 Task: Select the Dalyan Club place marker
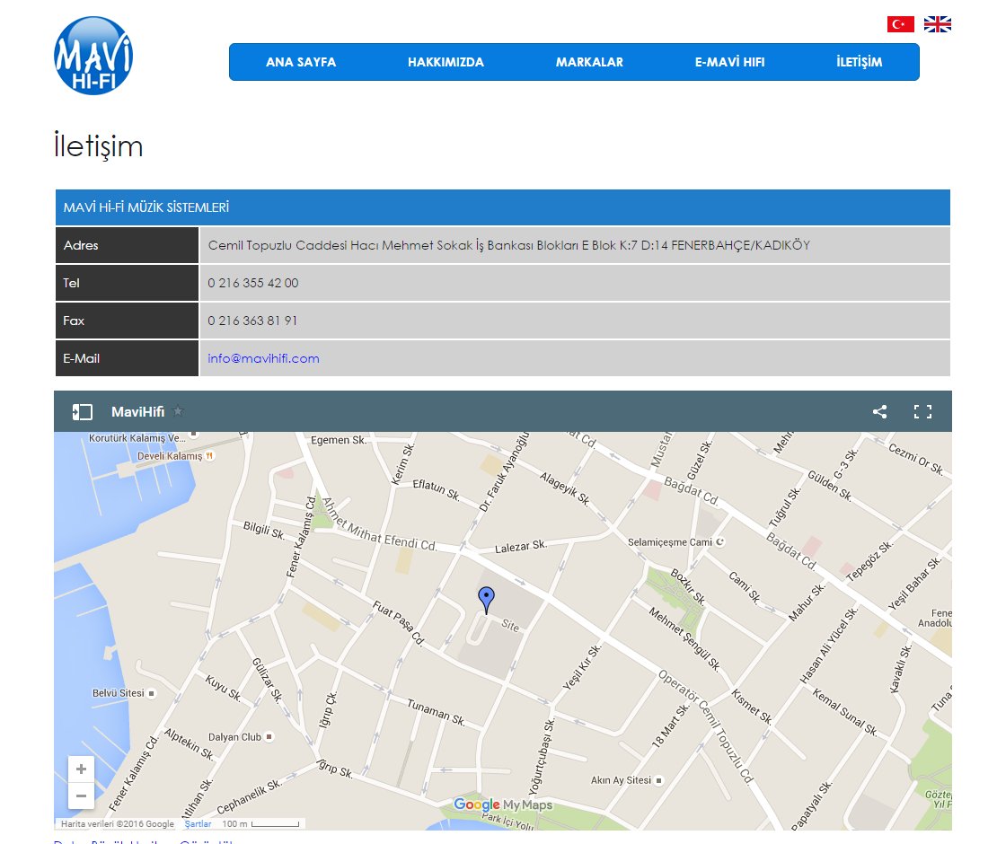pos(269,737)
